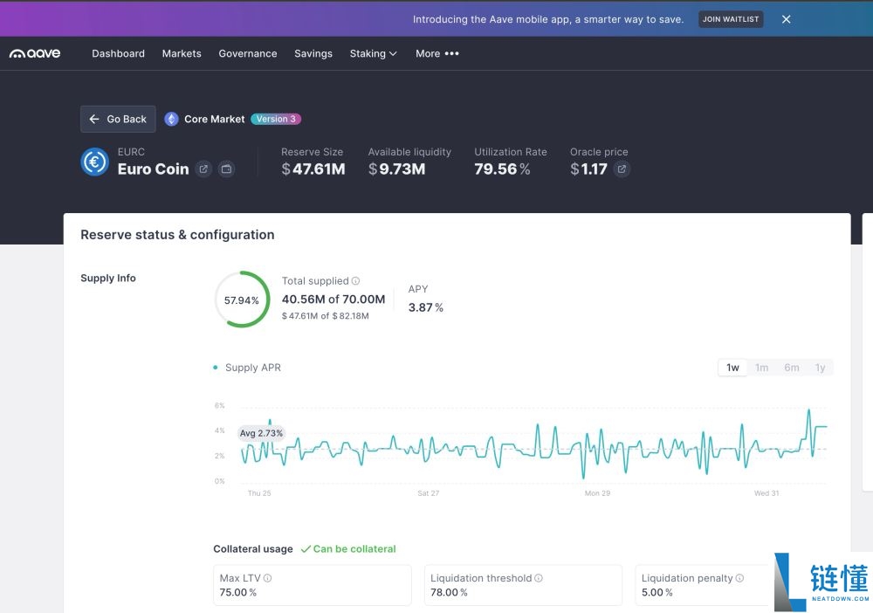Click the Version 3 badge

[x=276, y=119]
